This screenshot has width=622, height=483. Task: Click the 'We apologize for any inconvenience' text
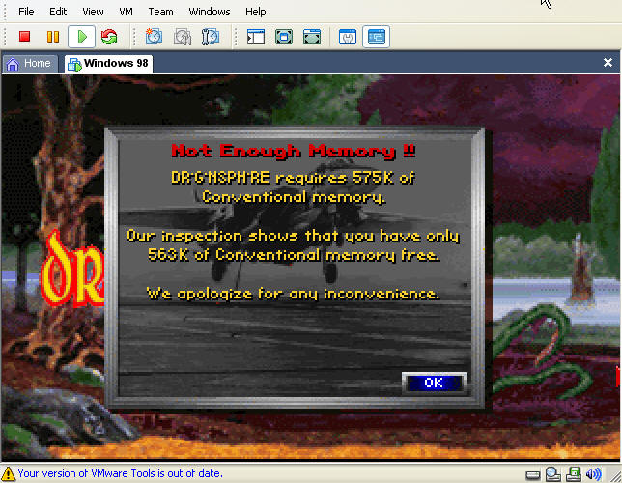coord(293,294)
